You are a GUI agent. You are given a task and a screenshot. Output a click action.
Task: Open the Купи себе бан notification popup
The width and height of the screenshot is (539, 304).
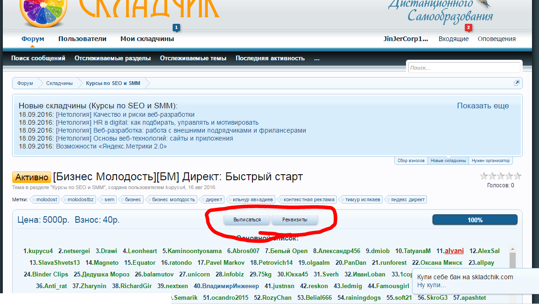click(x=476, y=281)
